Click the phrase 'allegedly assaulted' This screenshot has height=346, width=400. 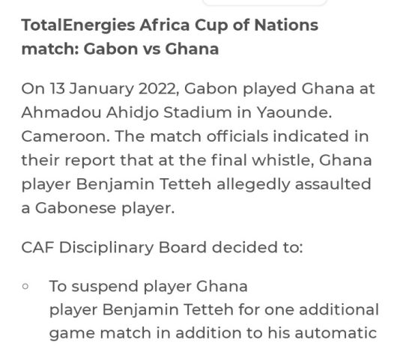click(294, 184)
